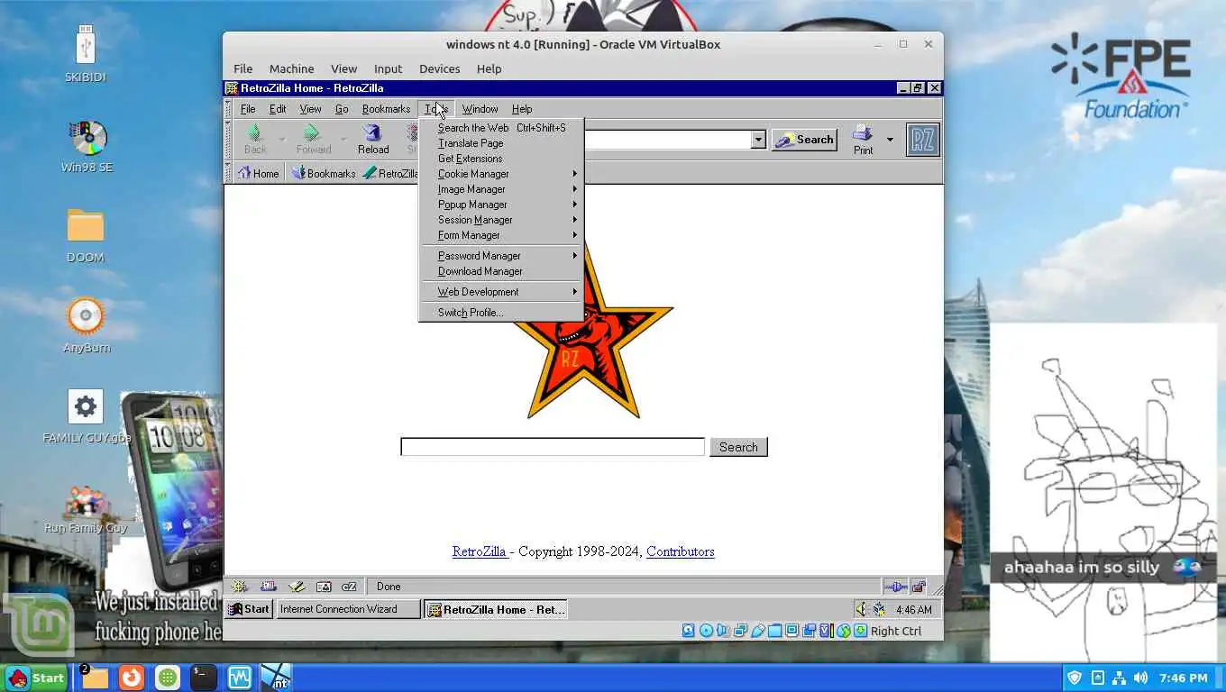Screen dimensions: 1226x692
Task: Open the RetroZilla Go menu
Action: coord(342,109)
